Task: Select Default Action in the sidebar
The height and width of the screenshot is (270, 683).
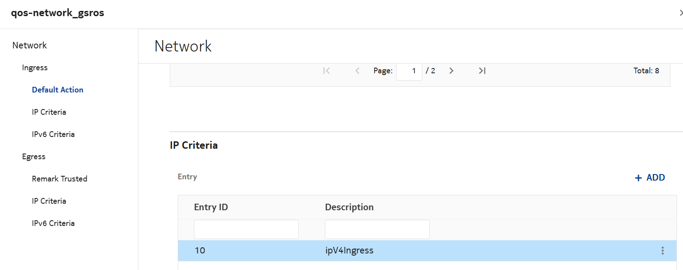Action: (58, 90)
